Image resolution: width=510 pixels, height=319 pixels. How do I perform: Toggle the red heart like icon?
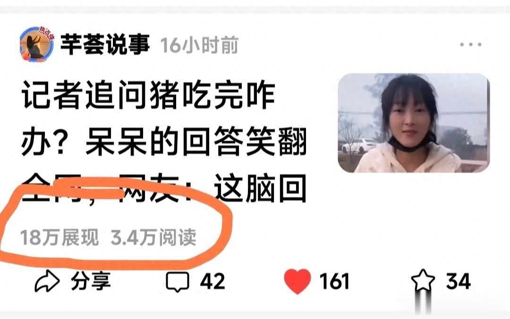(x=297, y=281)
